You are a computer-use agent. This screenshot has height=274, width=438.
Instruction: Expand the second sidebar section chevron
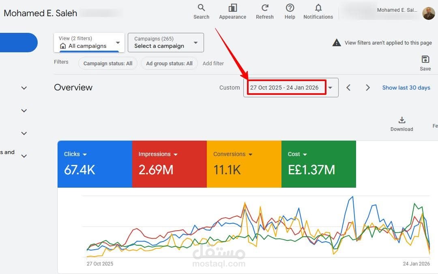pos(24,111)
